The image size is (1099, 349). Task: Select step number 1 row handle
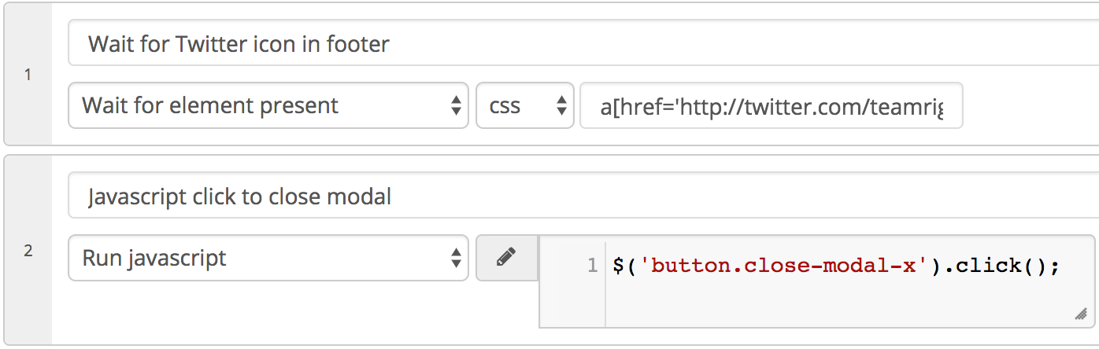tap(28, 75)
